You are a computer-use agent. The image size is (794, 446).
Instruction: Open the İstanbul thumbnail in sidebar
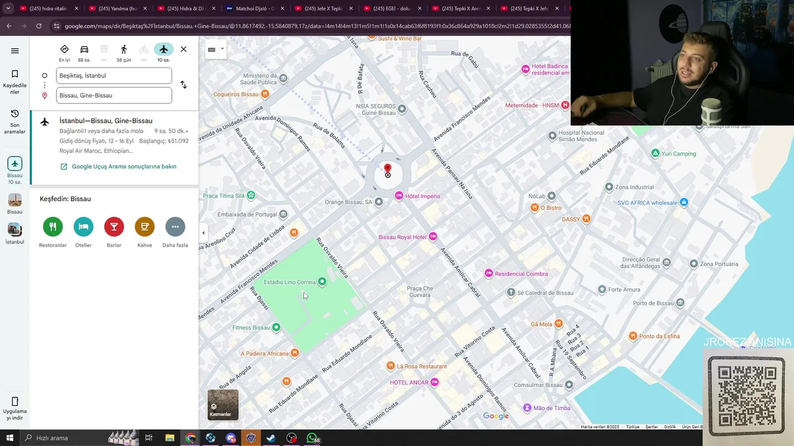[15, 234]
